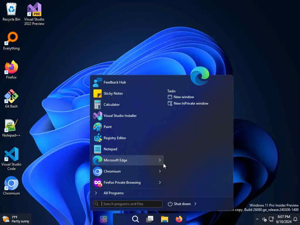
Task: Select Visual Studio 2022 Preview desktop shortcut
Action: click(x=34, y=14)
